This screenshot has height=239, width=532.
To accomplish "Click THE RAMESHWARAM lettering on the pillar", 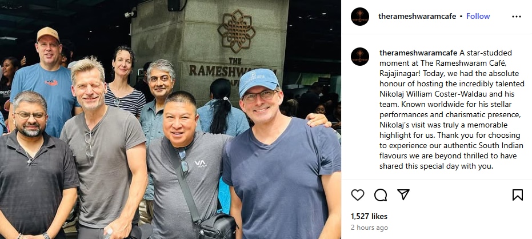I will tap(233, 69).
